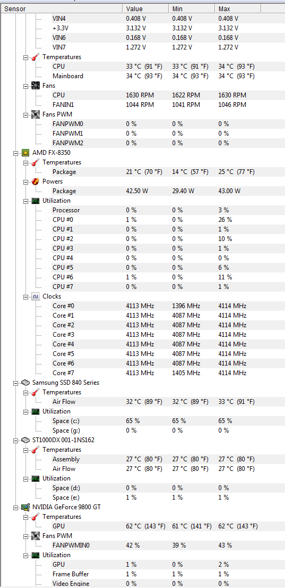Collapse the Clocks section expander
Screen dimensions: 285x588
pyautogui.click(x=26, y=296)
